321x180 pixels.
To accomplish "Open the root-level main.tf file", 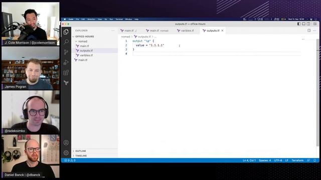I will [x=83, y=60].
